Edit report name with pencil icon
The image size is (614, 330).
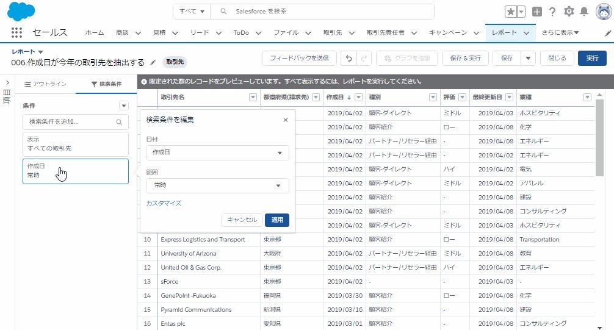click(x=153, y=62)
